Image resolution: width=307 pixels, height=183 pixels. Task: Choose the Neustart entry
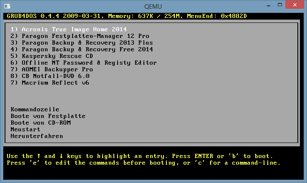coord(25,129)
